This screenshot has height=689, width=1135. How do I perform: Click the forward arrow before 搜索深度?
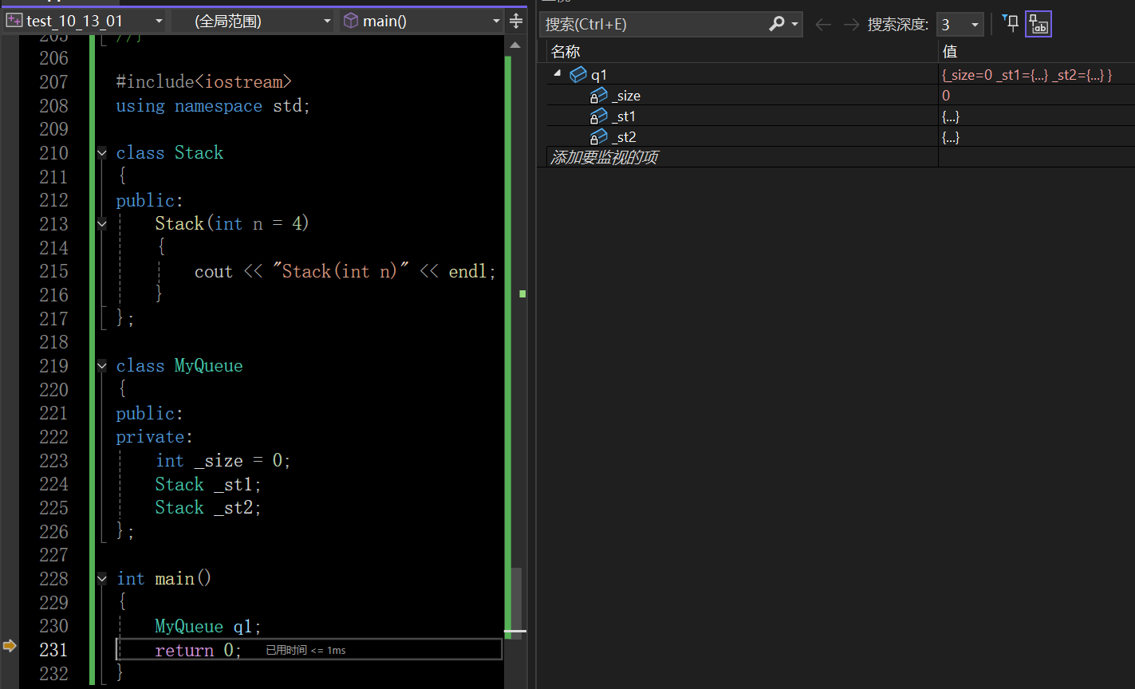coord(851,25)
